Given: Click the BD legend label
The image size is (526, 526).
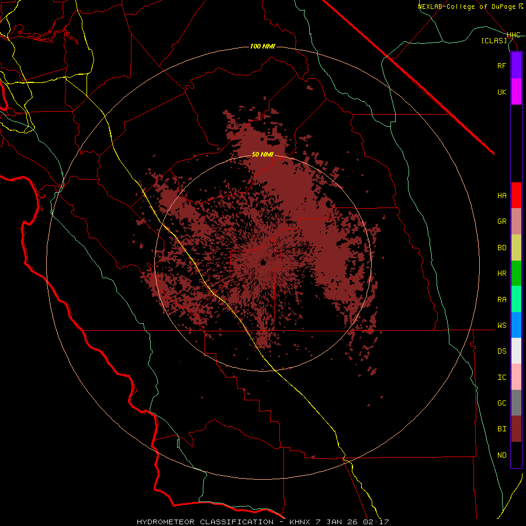Looking at the screenshot, I should pyautogui.click(x=501, y=248).
